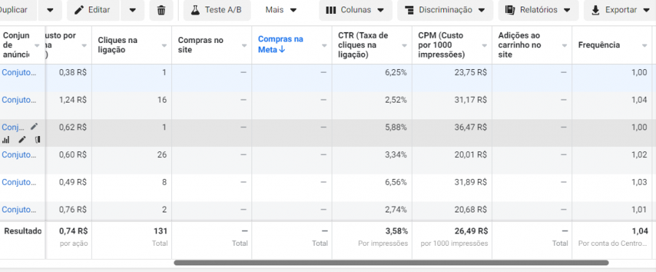Open the last Conjuto ad set link
The height and width of the screenshot is (272, 656).
pos(19,209)
